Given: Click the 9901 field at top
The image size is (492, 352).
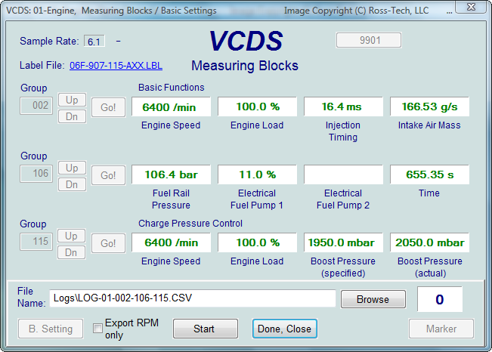Looking at the screenshot, I should (x=368, y=40).
